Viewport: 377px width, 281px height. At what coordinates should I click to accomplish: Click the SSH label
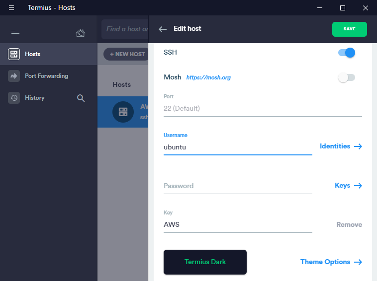click(x=170, y=52)
